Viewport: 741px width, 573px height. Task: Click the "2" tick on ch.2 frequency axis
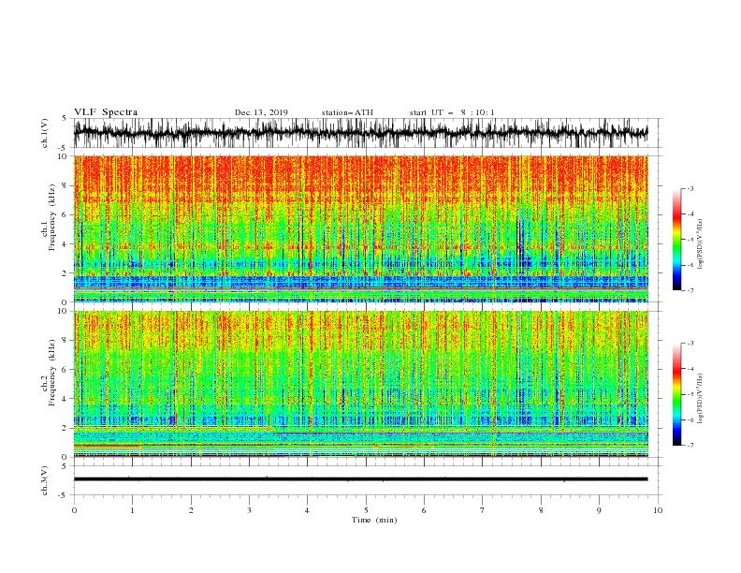coord(65,428)
